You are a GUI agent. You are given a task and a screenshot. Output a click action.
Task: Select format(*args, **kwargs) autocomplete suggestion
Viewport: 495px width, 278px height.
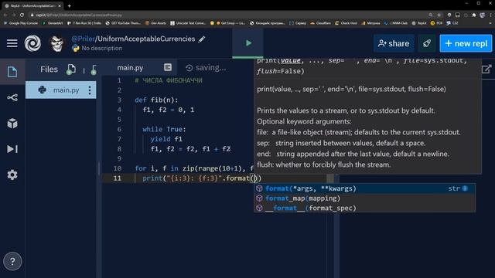click(x=364, y=188)
